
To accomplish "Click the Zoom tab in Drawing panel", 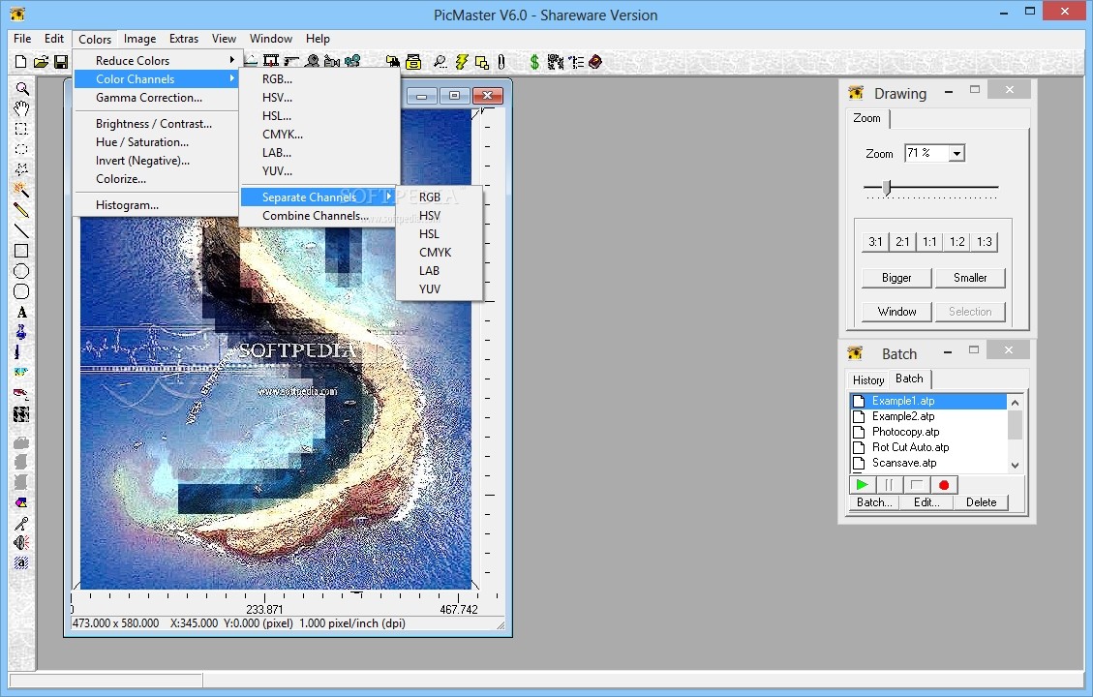I will [x=867, y=118].
